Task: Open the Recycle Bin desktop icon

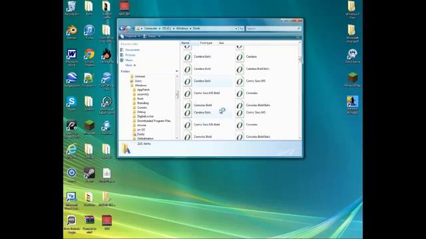Action: pos(72,8)
